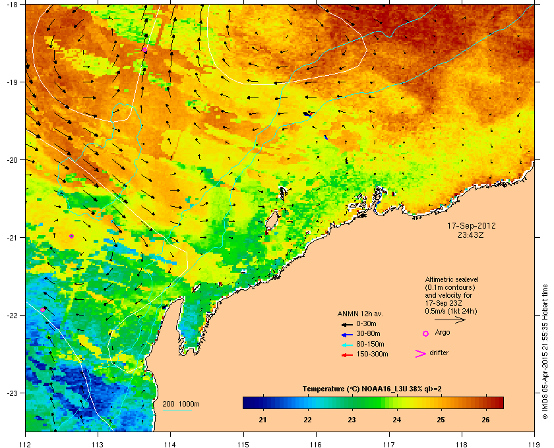This screenshot has height=448, width=554.
Task: Click the '80-150m' legend label
Action: click(370, 344)
